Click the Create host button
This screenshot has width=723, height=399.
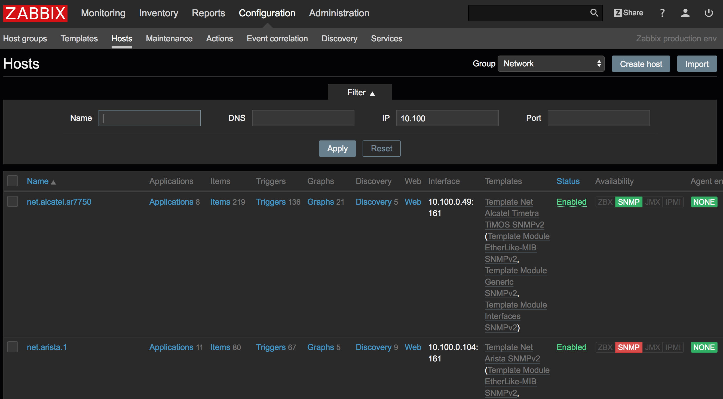641,64
